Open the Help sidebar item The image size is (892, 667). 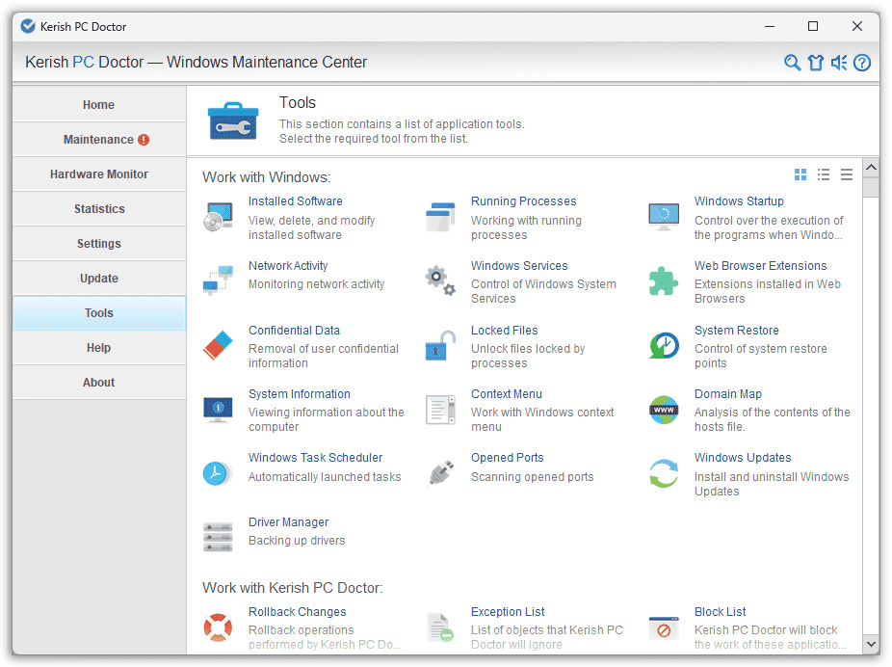click(99, 348)
